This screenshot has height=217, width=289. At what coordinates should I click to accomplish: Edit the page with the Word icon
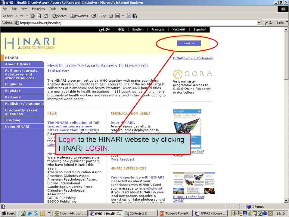point(118,16)
